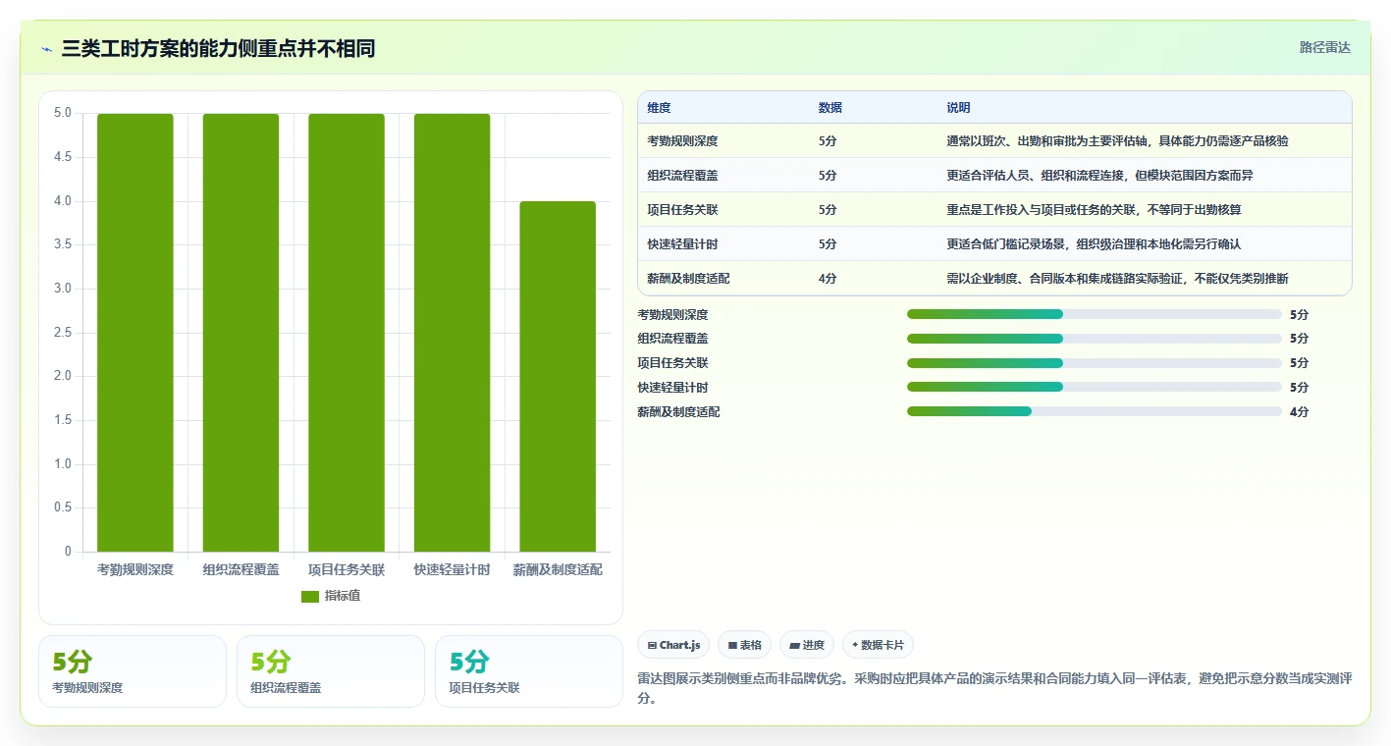Click the 5分 value beside the 考勤规则深度 progress bar
Screen dimensions: 1391x746
(1299, 315)
